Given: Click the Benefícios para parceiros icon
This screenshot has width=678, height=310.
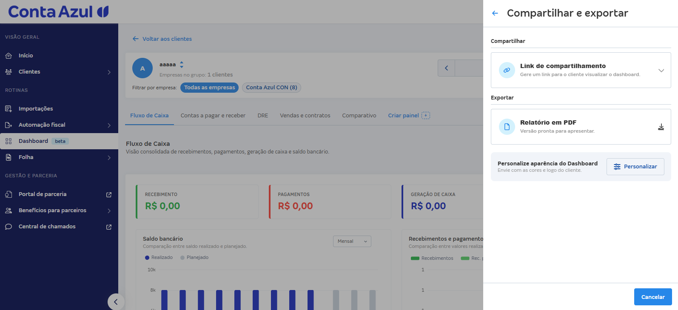Looking at the screenshot, I should (9, 210).
